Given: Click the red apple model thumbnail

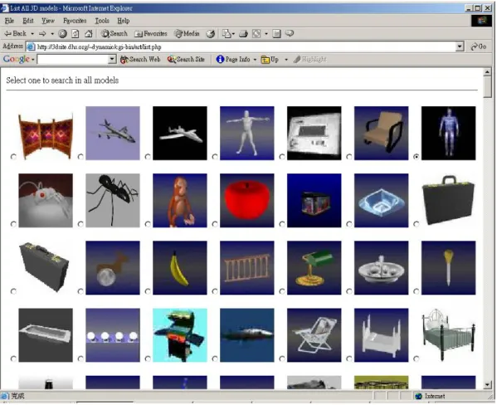Looking at the screenshot, I should [x=247, y=201].
